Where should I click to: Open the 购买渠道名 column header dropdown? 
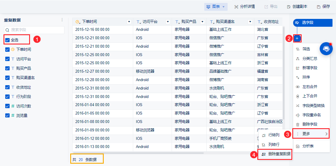[250, 22]
